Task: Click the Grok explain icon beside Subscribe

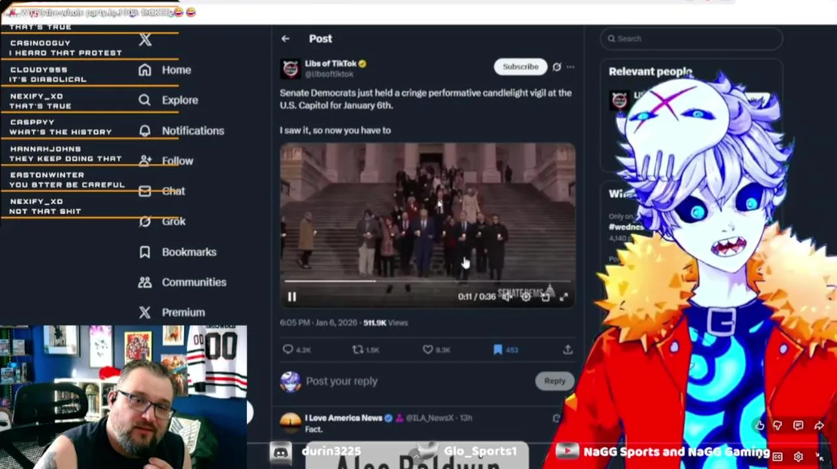Action: (x=557, y=66)
